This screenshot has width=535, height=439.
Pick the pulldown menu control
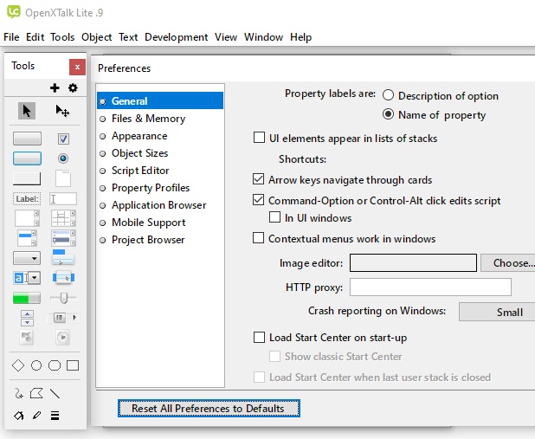(63, 257)
